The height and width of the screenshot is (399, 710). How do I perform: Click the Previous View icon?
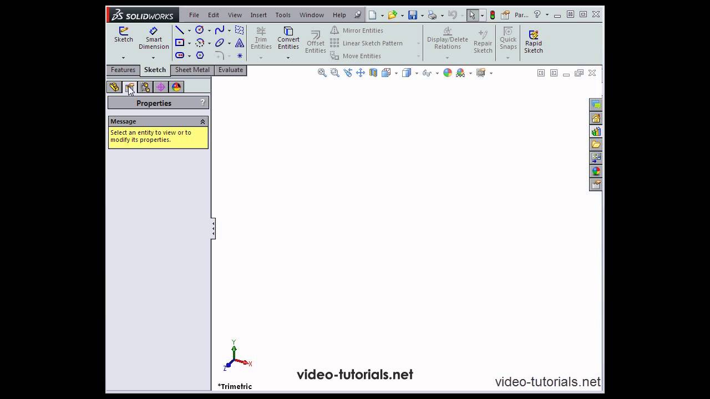(x=348, y=73)
